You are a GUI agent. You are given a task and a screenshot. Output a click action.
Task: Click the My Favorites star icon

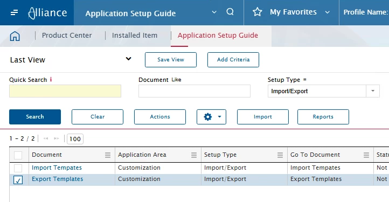pyautogui.click(x=257, y=12)
